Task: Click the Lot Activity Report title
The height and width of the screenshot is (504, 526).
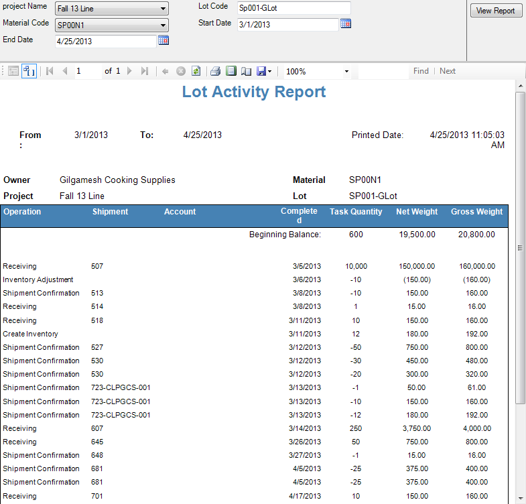Action: click(254, 92)
